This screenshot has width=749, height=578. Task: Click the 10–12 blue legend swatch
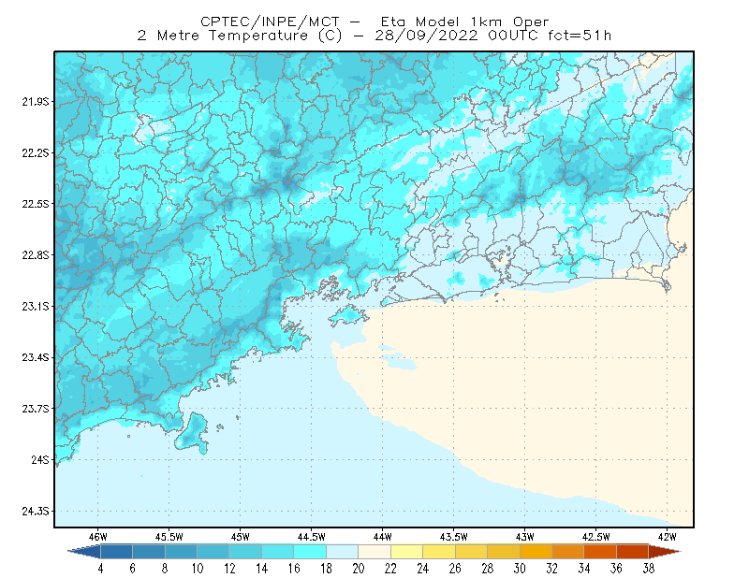(213, 552)
